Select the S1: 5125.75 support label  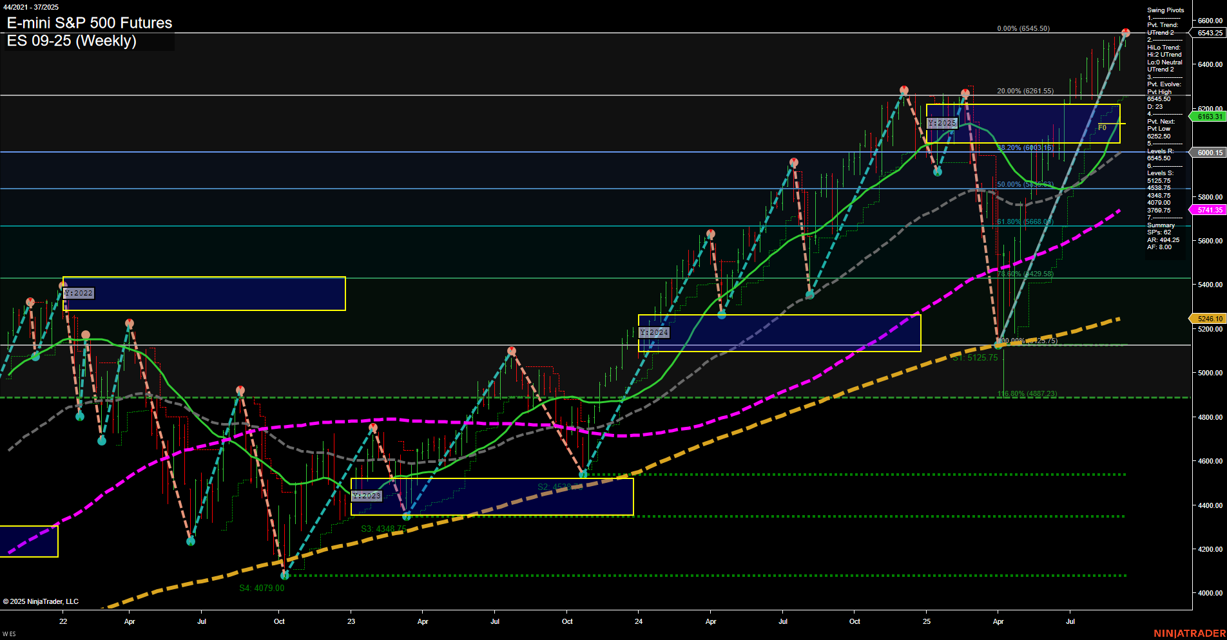[x=974, y=357]
